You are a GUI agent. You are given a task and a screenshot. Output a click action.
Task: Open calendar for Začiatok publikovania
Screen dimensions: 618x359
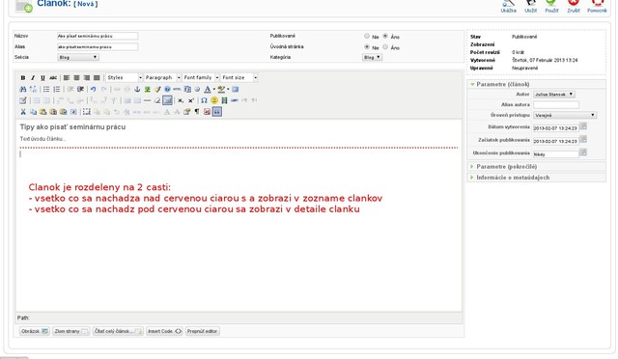pyautogui.click(x=583, y=139)
